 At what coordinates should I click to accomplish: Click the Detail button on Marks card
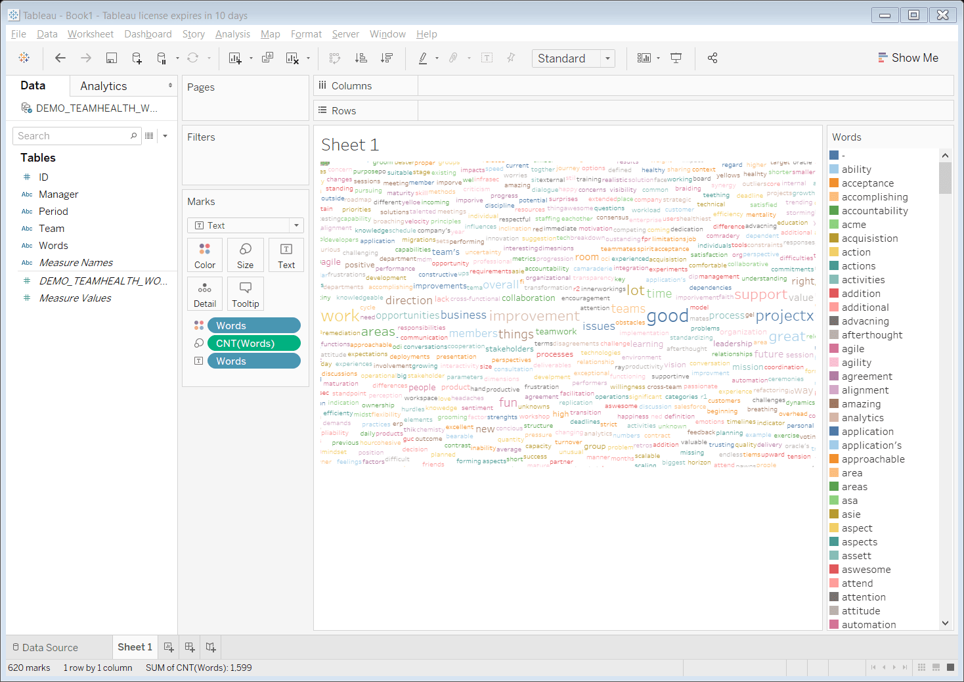[205, 294]
